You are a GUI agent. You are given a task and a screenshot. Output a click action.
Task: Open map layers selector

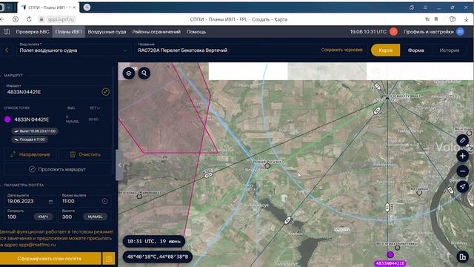coord(129,73)
